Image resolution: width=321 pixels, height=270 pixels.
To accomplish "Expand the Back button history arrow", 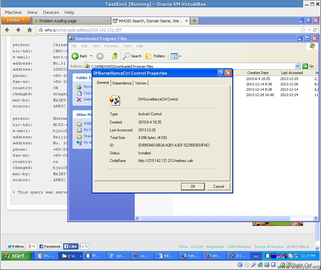I will (x=91, y=56).
